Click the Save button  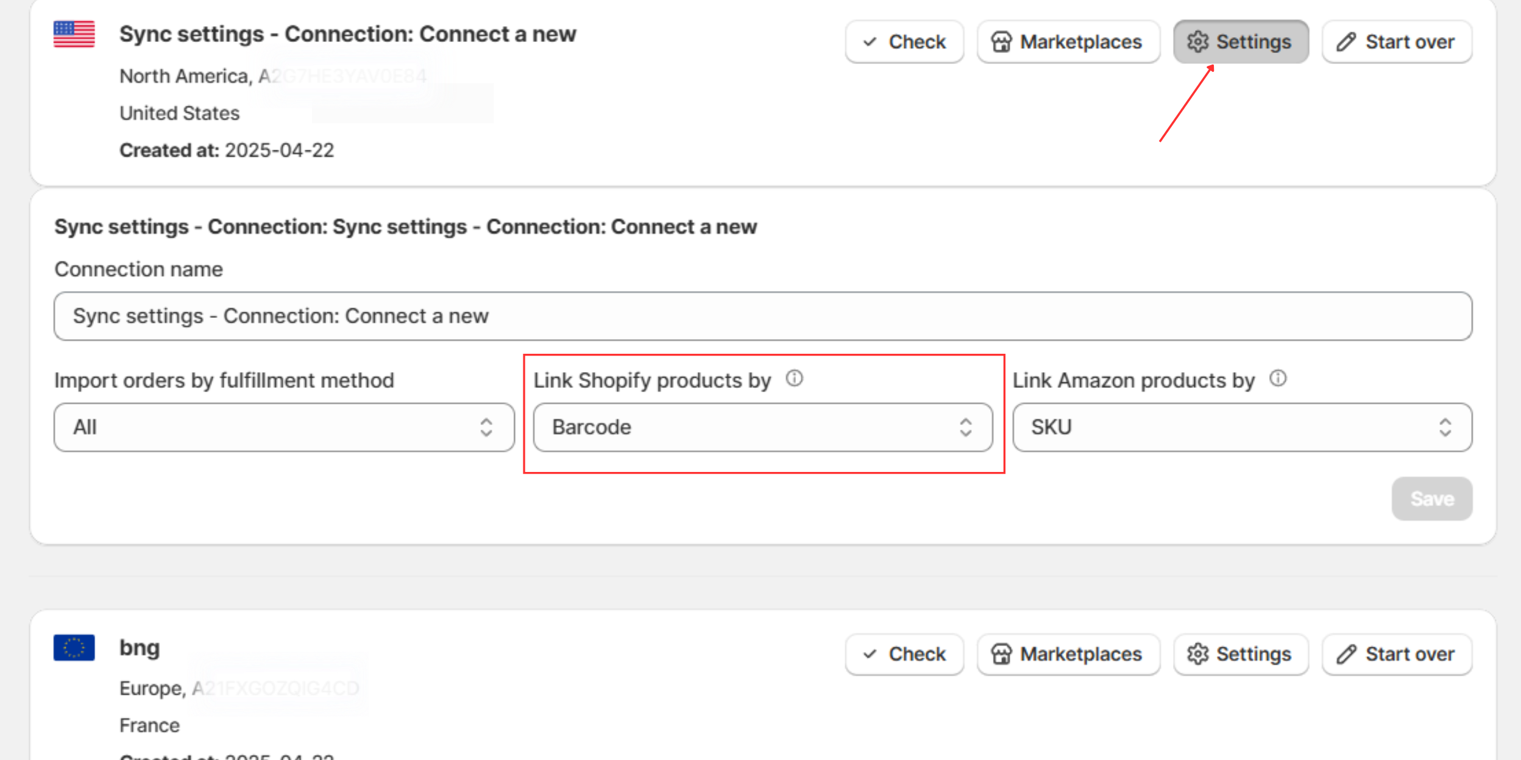tap(1432, 499)
